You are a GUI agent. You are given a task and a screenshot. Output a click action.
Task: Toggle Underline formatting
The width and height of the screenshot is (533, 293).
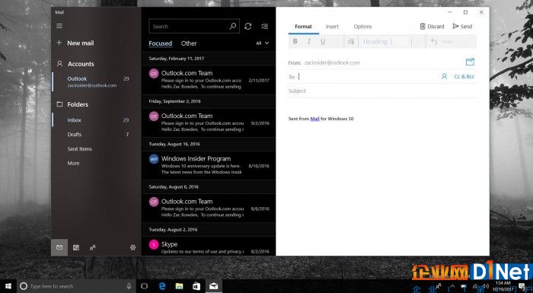pos(323,41)
